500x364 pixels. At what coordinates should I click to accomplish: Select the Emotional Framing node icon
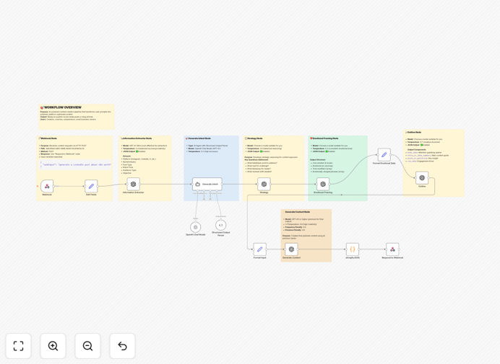[x=323, y=184]
